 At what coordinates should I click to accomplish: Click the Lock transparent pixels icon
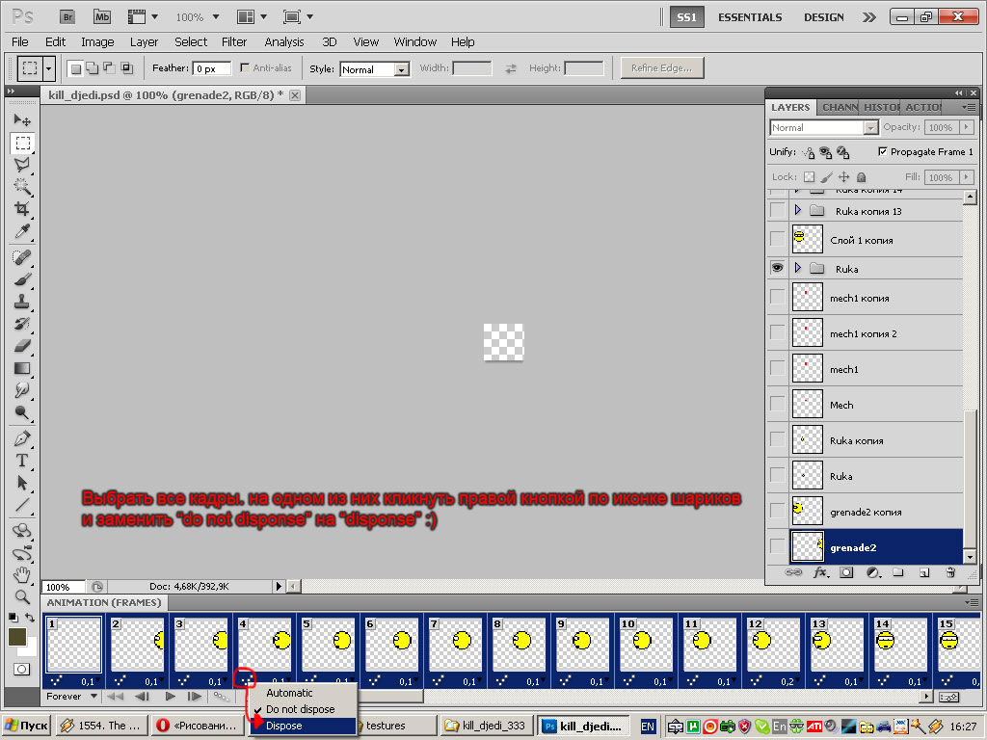pyautogui.click(x=809, y=177)
